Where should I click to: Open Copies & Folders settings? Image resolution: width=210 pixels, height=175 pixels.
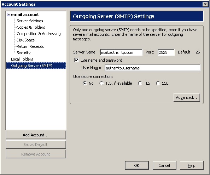pyautogui.click(x=31, y=27)
